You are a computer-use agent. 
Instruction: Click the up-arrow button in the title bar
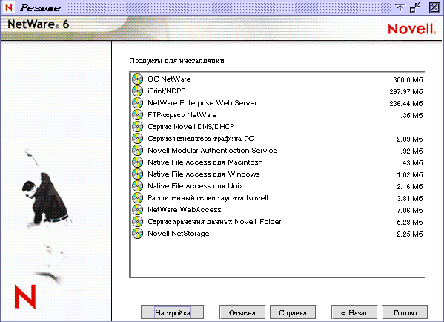click(400, 7)
